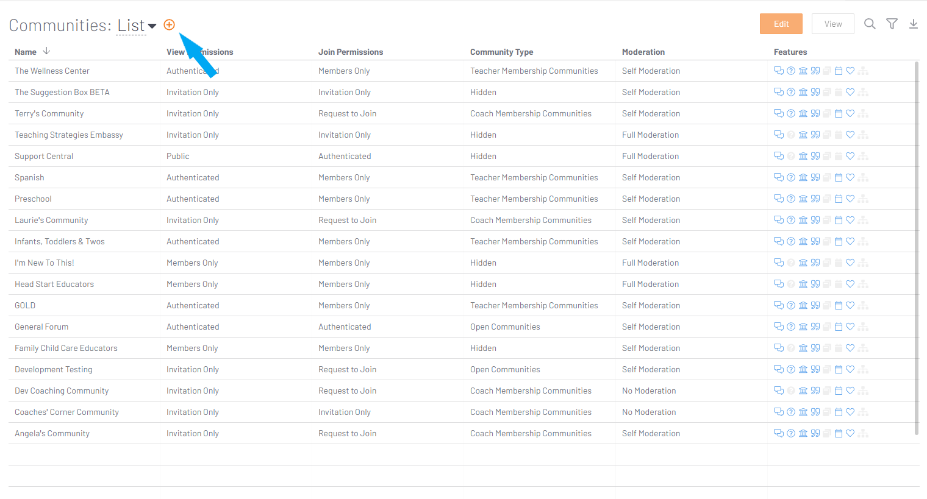Image resolution: width=927 pixels, height=499 pixels.
Task: Click the download arrow icon
Action: pos(914,24)
